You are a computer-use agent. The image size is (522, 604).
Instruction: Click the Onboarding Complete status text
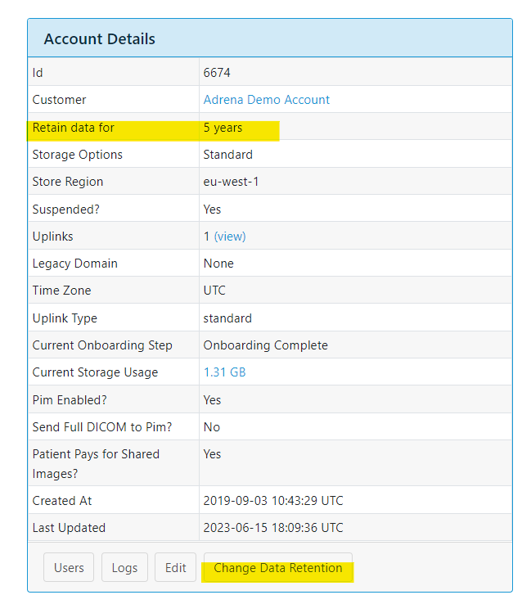[265, 345]
